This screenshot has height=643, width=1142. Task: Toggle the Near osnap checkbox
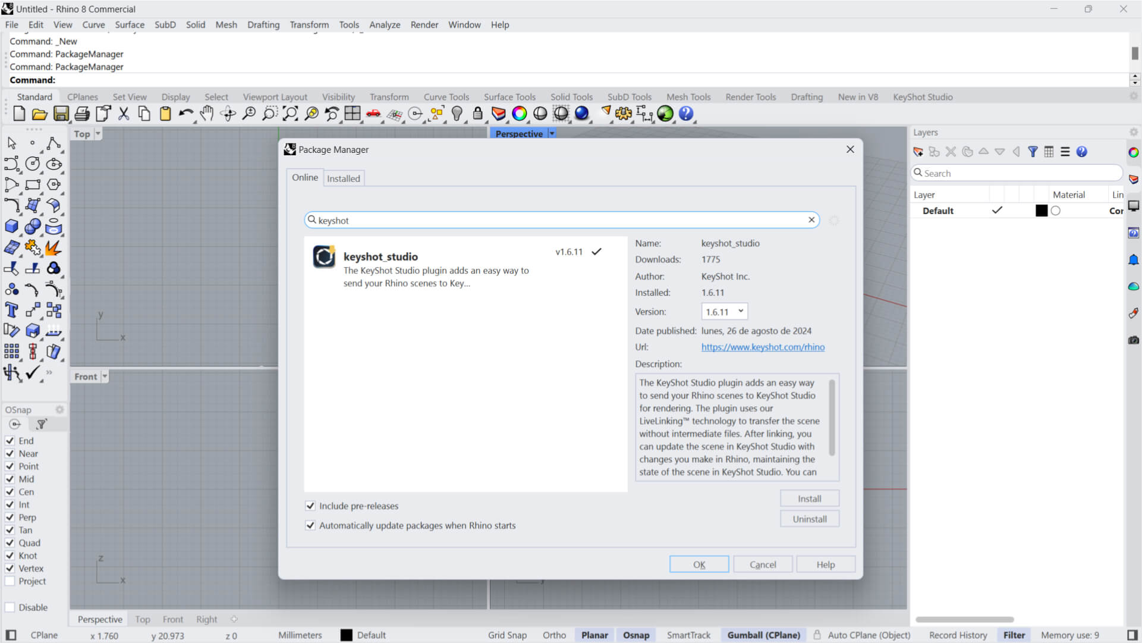coord(10,454)
